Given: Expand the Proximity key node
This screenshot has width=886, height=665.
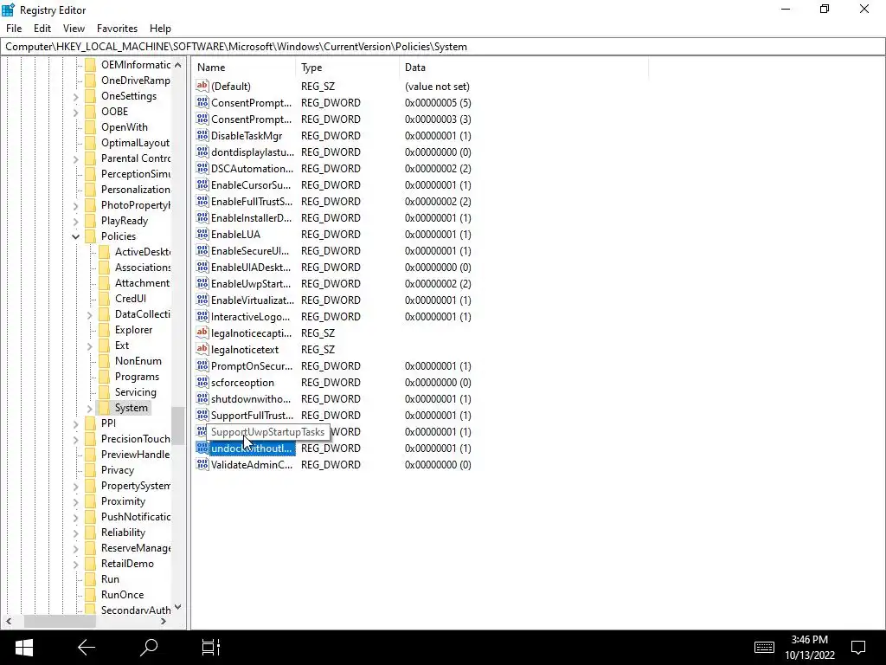Looking at the screenshot, I should [76, 501].
